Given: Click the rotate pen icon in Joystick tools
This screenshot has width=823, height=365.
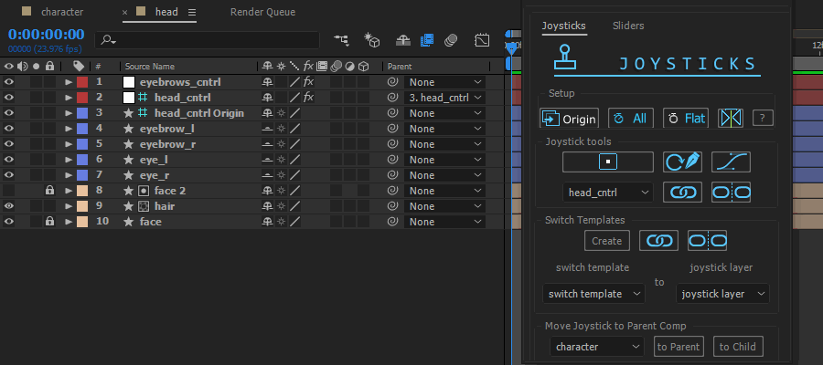Looking at the screenshot, I should pos(682,162).
